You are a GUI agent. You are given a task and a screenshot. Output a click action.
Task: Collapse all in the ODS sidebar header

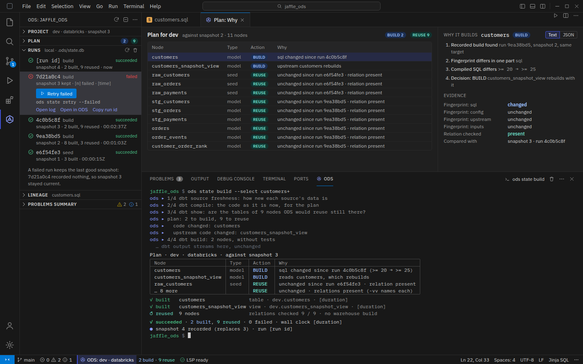126,19
